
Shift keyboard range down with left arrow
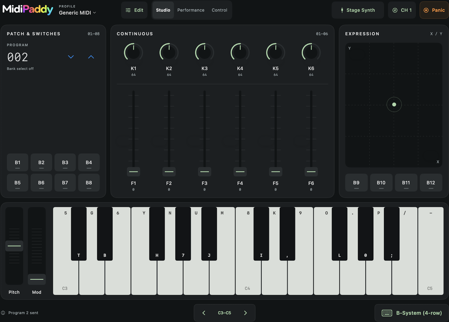click(204, 313)
